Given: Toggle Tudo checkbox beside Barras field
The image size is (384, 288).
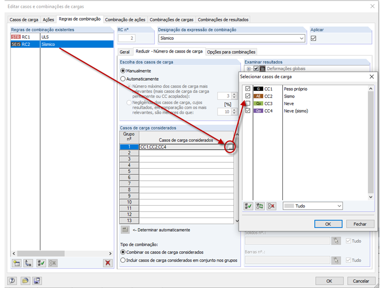Looking at the screenshot, I should point(348,260).
